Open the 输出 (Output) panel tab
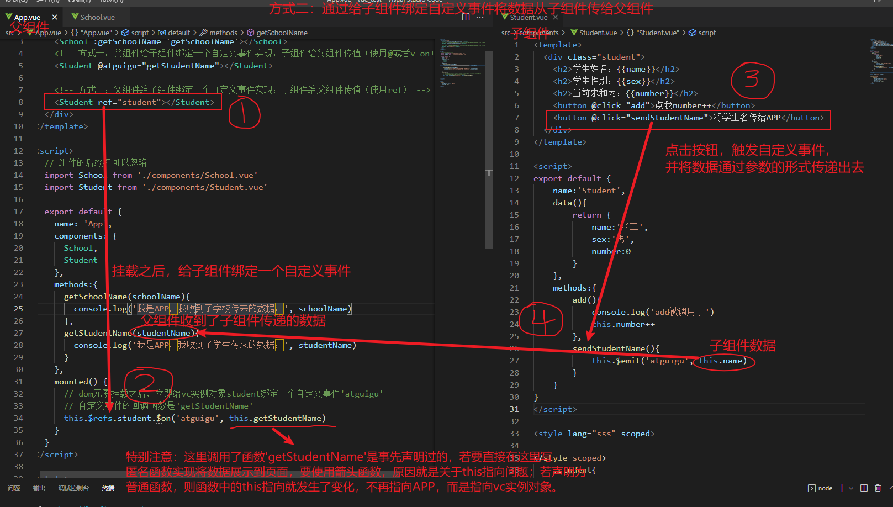Viewport: 893px width, 507px height. click(39, 488)
